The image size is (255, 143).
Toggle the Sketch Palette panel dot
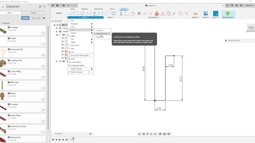click(226, 41)
